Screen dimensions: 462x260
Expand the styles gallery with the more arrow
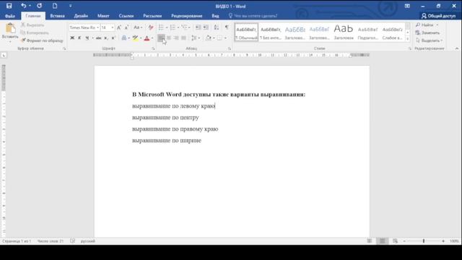[407, 38]
